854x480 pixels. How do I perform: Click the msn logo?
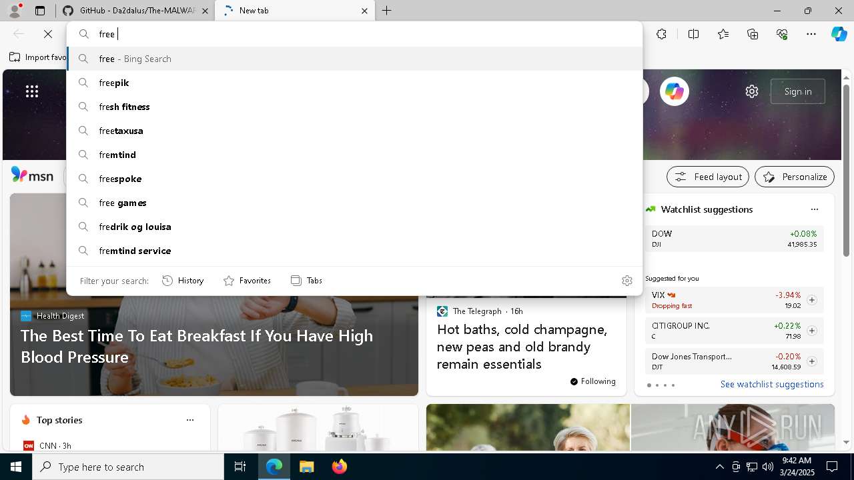pos(32,175)
